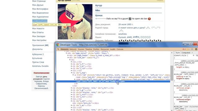The width and height of the screenshot is (198, 111).
Task: Open 'Мои Фотографии' link
Action: [40, 9]
